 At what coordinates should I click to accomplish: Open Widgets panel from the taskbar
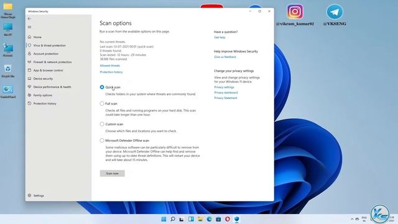(191, 219)
